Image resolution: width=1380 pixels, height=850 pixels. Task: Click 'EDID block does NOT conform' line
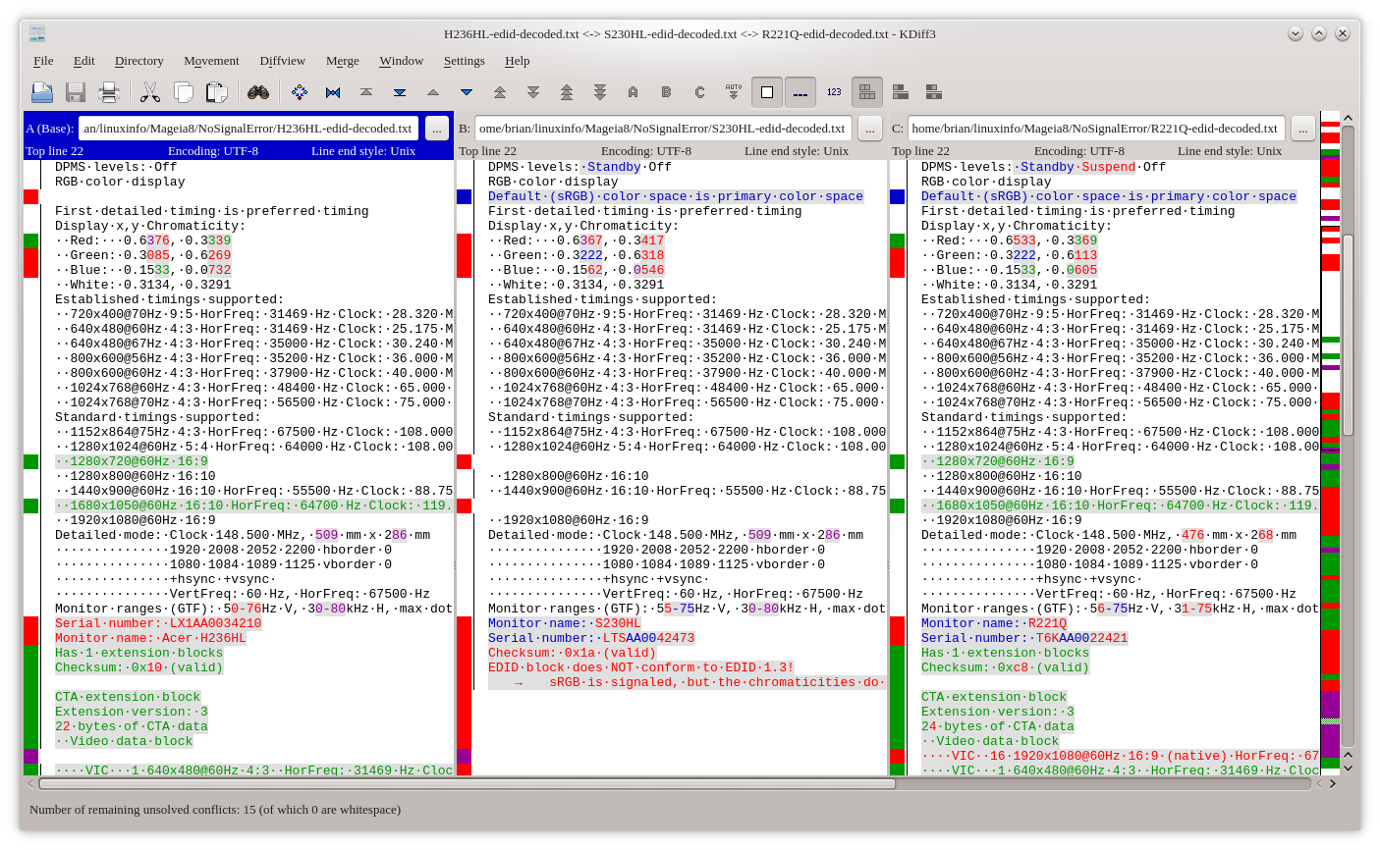tap(641, 667)
